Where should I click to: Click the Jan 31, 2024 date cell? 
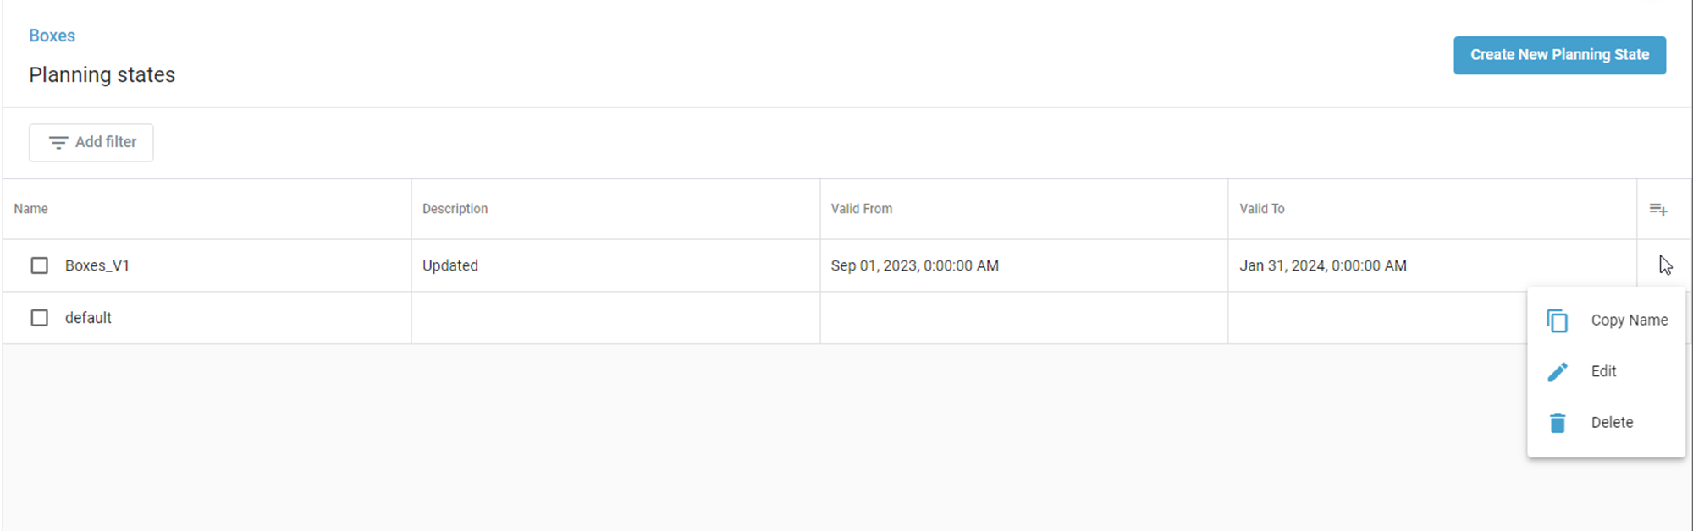point(1322,265)
